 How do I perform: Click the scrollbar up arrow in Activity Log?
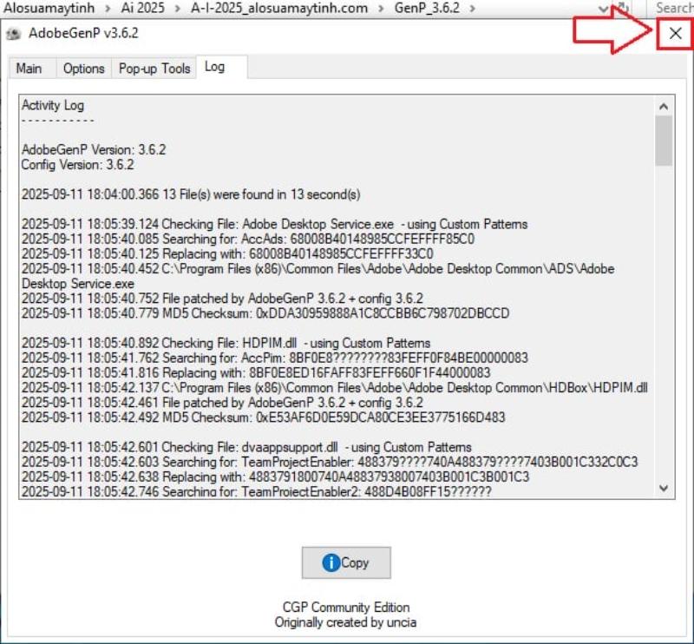point(664,106)
